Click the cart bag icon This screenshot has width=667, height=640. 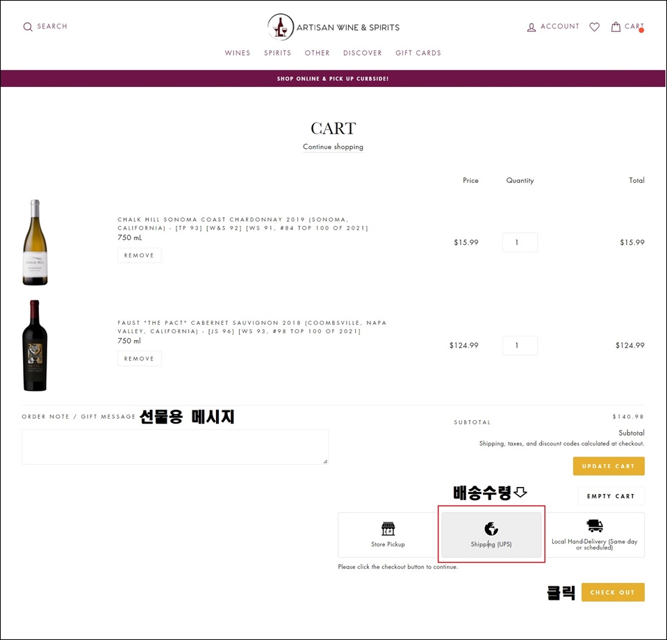[x=616, y=27]
